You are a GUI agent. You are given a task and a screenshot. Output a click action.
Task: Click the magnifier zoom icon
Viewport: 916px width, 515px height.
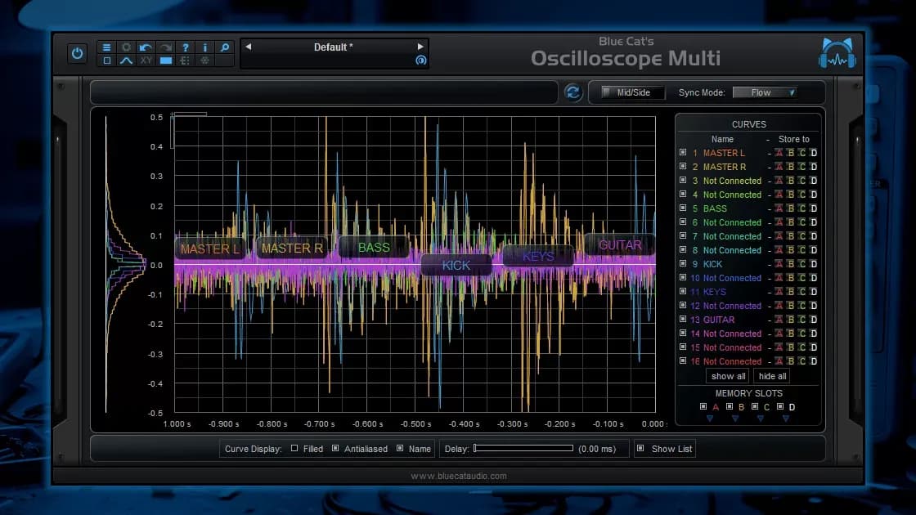(225, 47)
